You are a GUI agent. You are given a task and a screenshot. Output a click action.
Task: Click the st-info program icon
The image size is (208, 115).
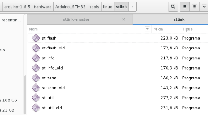tap(36, 58)
